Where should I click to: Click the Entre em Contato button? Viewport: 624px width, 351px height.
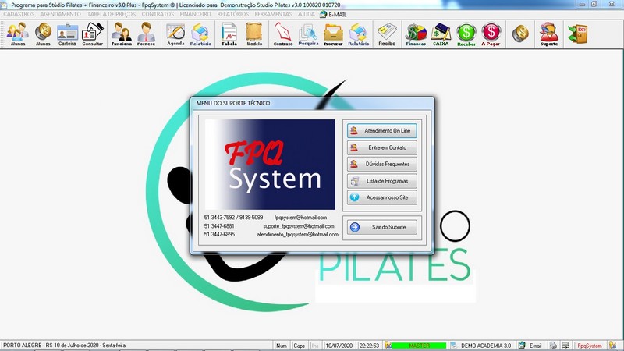(x=382, y=147)
